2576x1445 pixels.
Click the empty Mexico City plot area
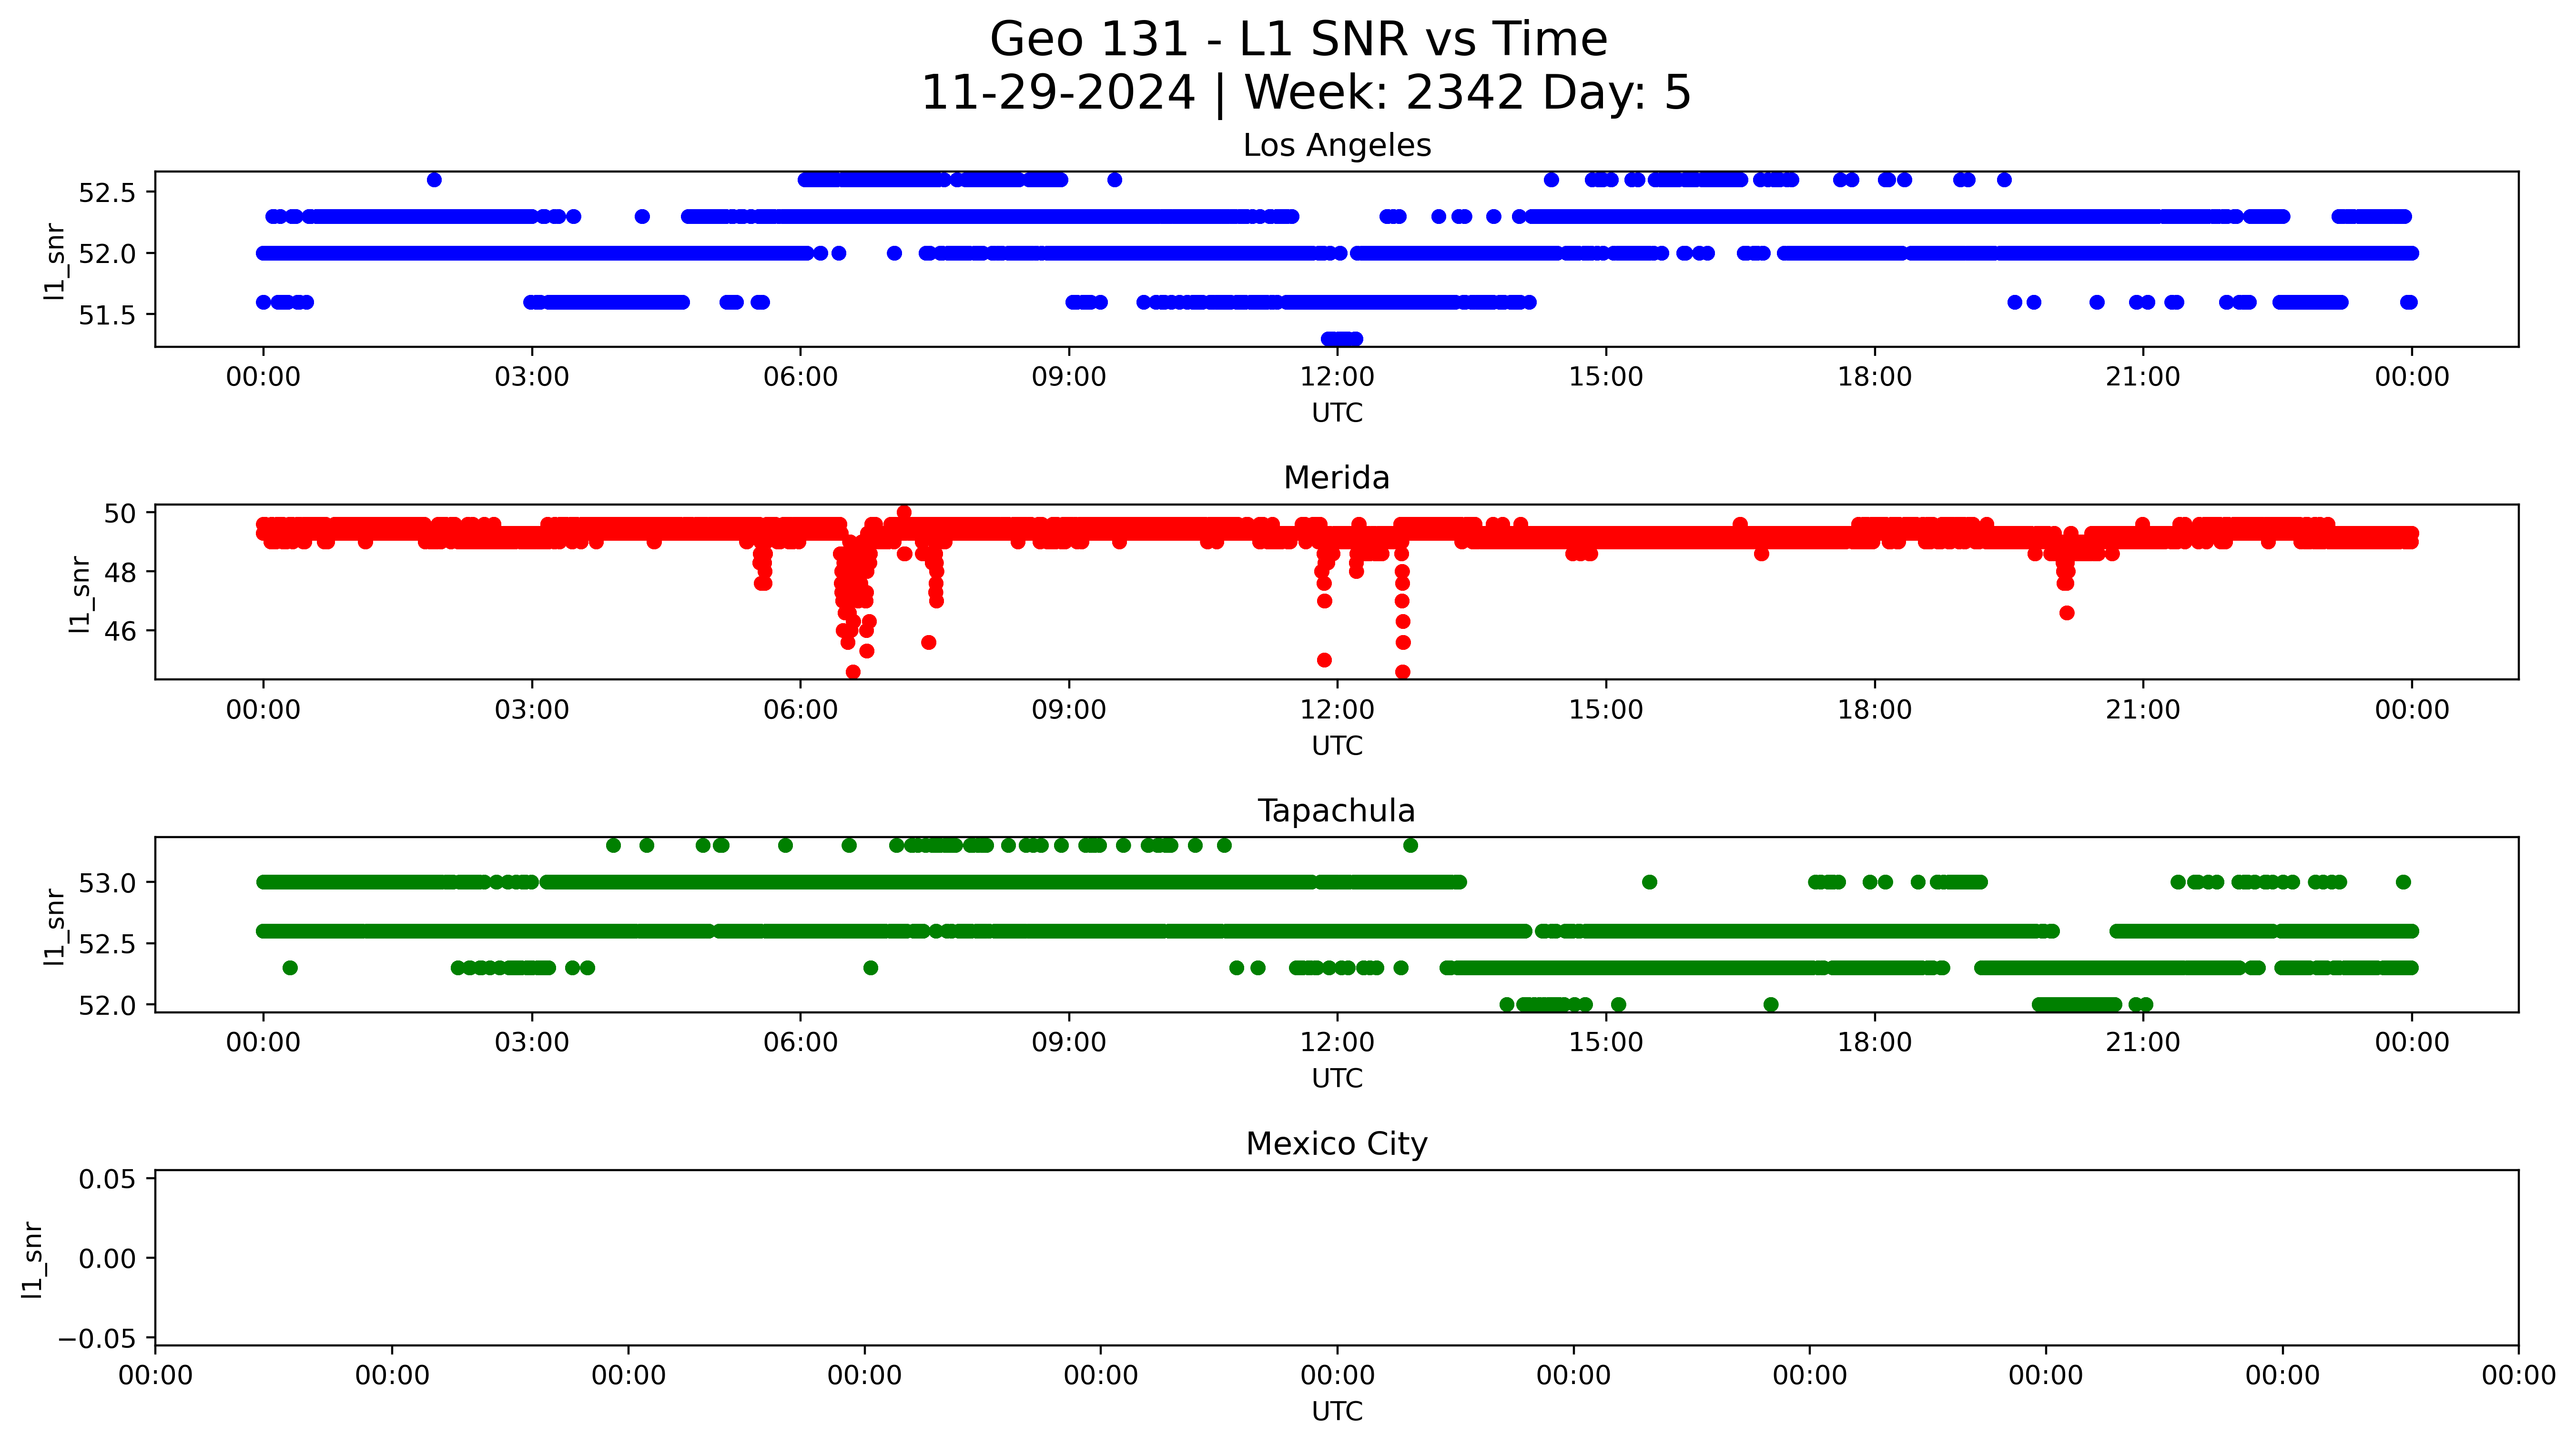coord(1336,1258)
